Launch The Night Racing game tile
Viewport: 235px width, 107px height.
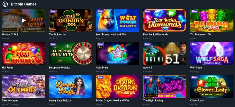[x=165, y=87]
